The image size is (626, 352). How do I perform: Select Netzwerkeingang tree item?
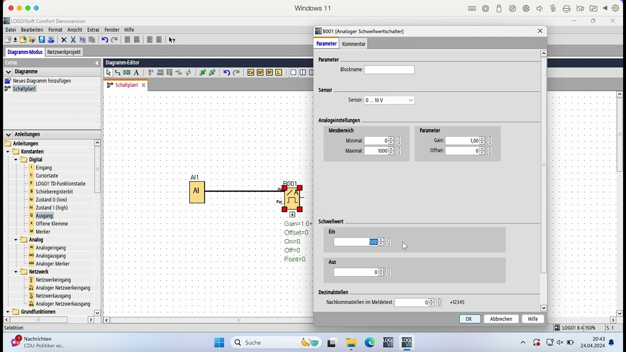53,280
